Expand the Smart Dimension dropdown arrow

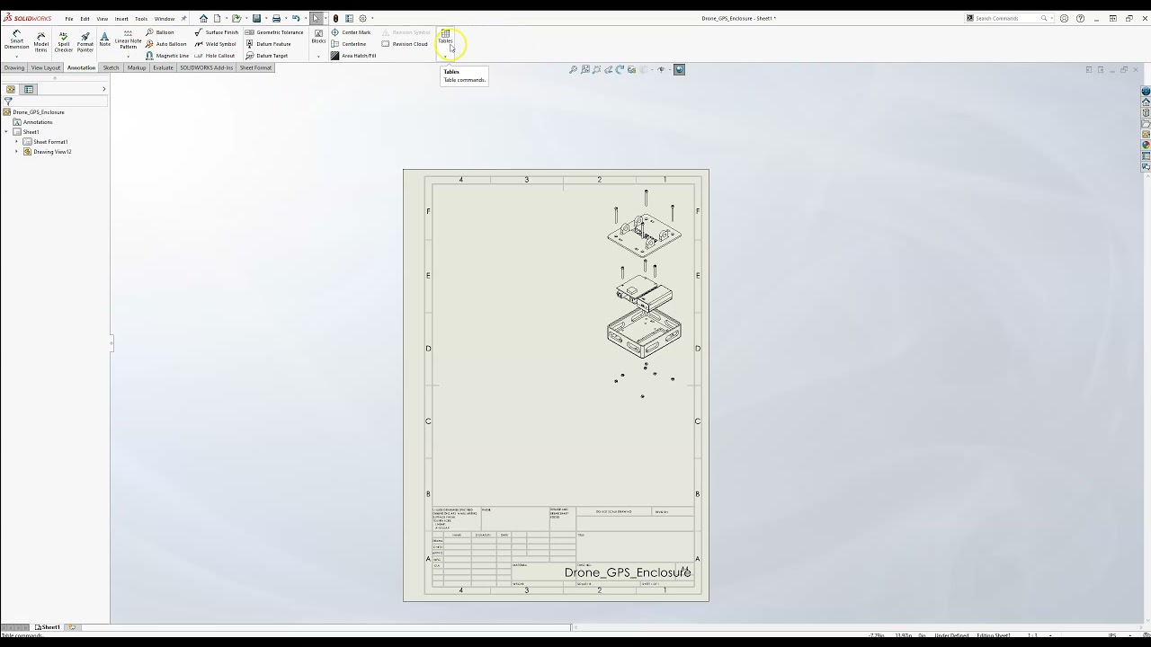point(16,56)
